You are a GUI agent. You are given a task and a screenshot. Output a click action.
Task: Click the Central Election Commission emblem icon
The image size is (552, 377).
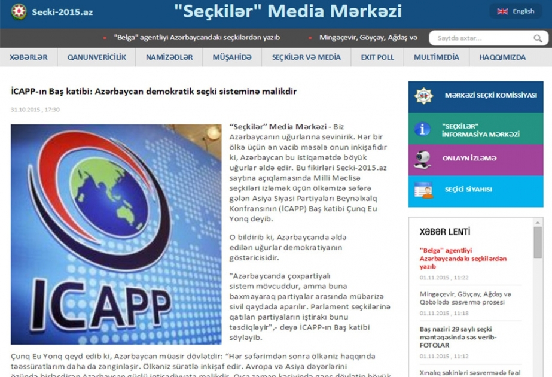tap(423, 96)
